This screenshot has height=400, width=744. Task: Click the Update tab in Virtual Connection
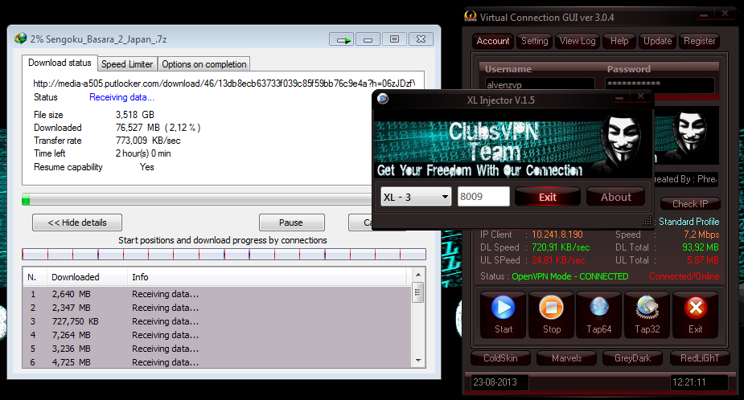pyautogui.click(x=658, y=41)
